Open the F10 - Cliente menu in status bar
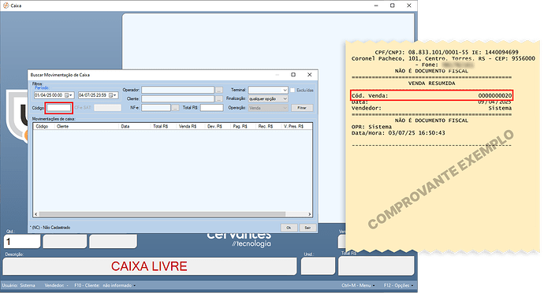Screen dimensions: 544x293 [105, 285]
